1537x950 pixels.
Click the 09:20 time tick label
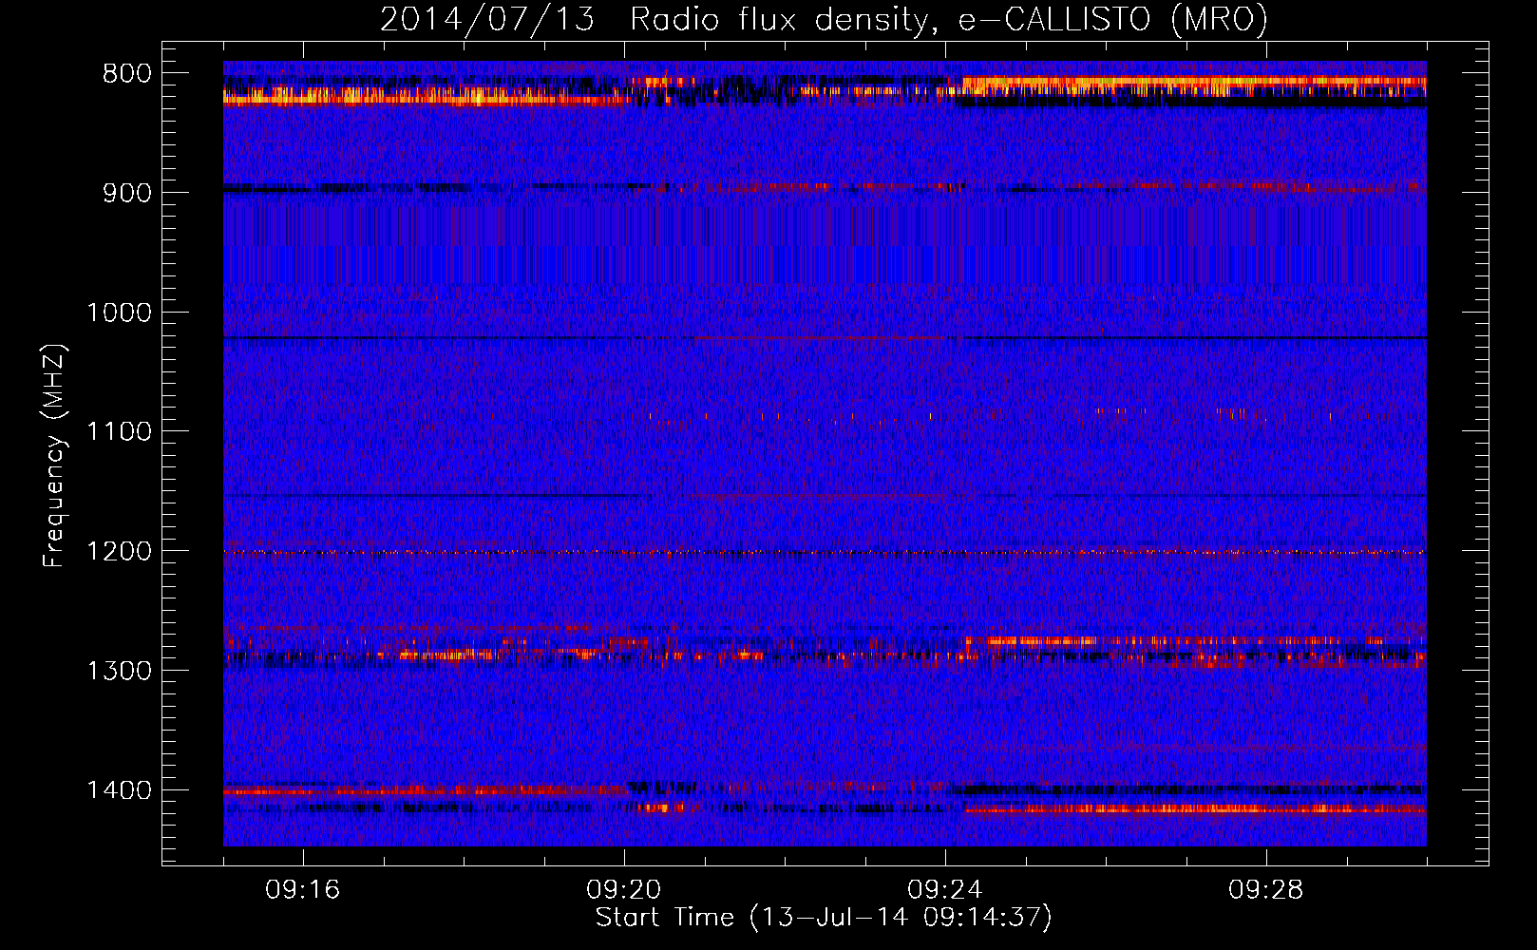(x=624, y=890)
